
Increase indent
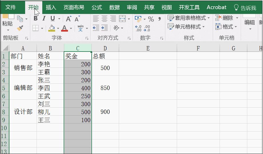pos(105,28)
